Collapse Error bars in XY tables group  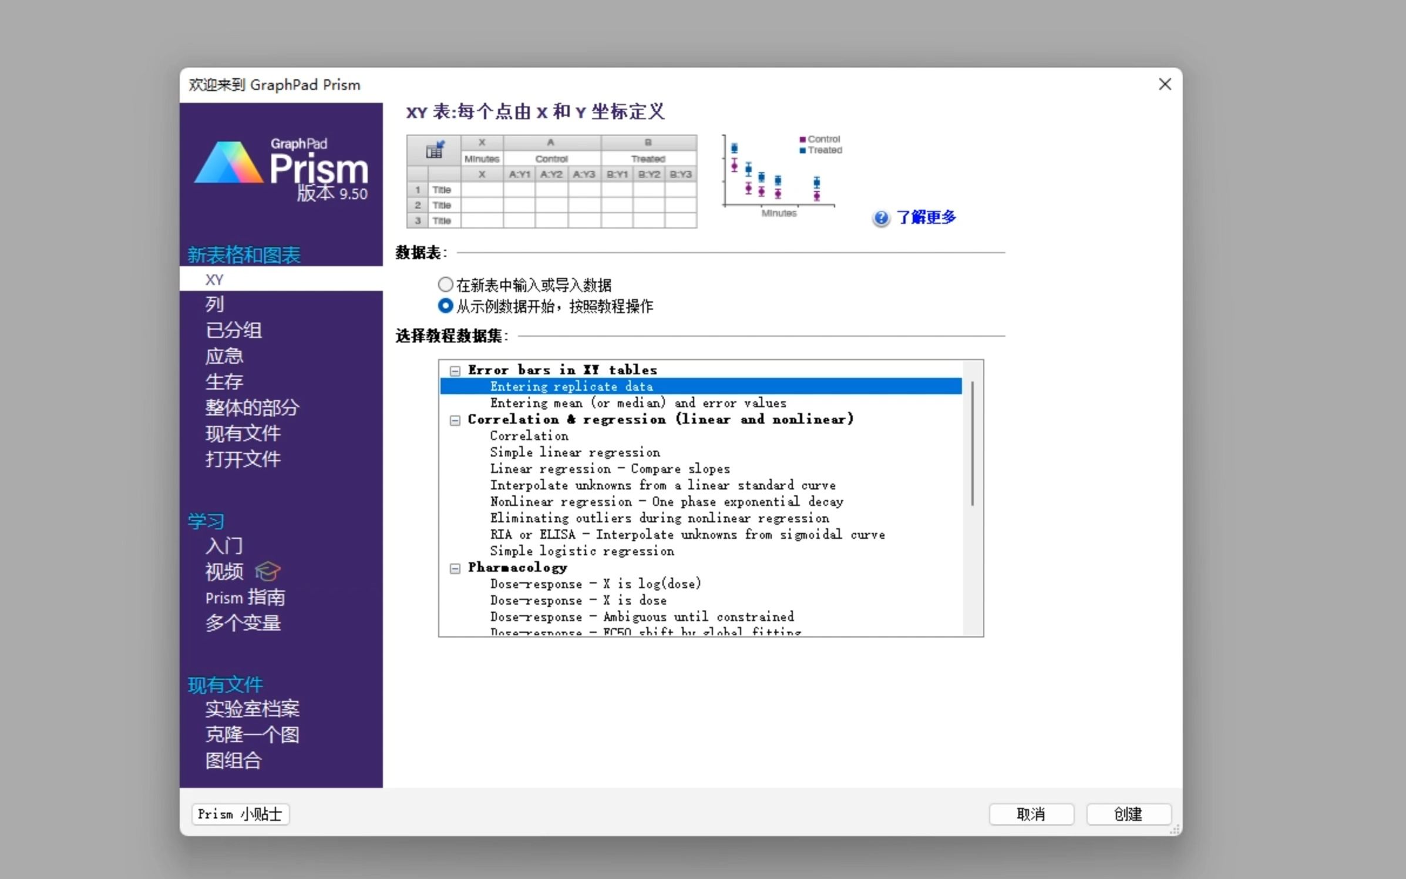coord(455,371)
